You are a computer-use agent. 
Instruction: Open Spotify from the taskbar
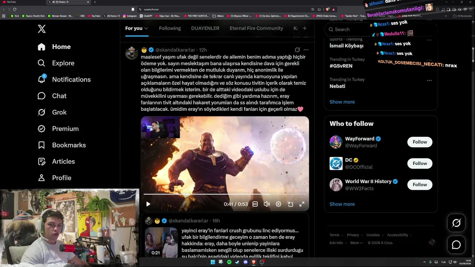tap(229, 262)
